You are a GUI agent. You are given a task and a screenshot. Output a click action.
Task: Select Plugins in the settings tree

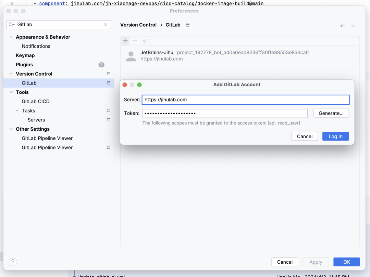click(24, 65)
